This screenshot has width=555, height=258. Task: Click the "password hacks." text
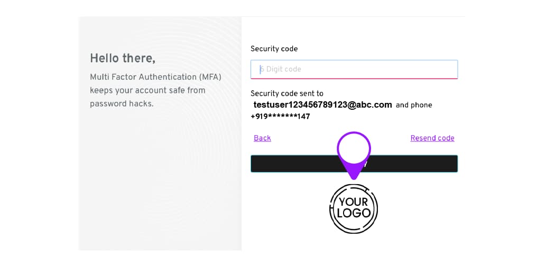point(122,103)
